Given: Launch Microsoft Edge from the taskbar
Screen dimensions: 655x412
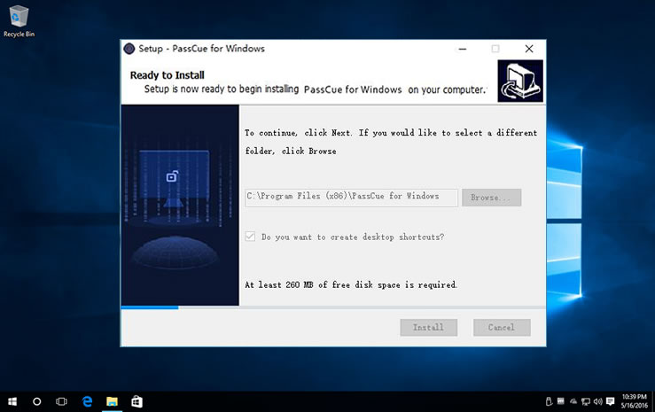Looking at the screenshot, I should pyautogui.click(x=87, y=401).
